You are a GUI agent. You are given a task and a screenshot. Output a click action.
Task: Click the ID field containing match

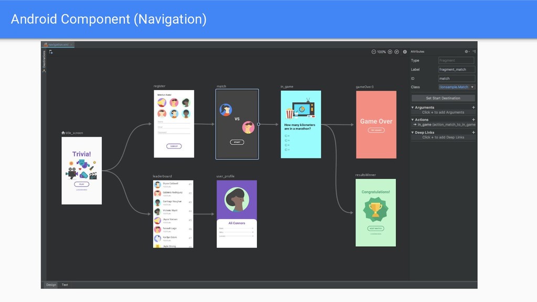pyautogui.click(x=456, y=79)
